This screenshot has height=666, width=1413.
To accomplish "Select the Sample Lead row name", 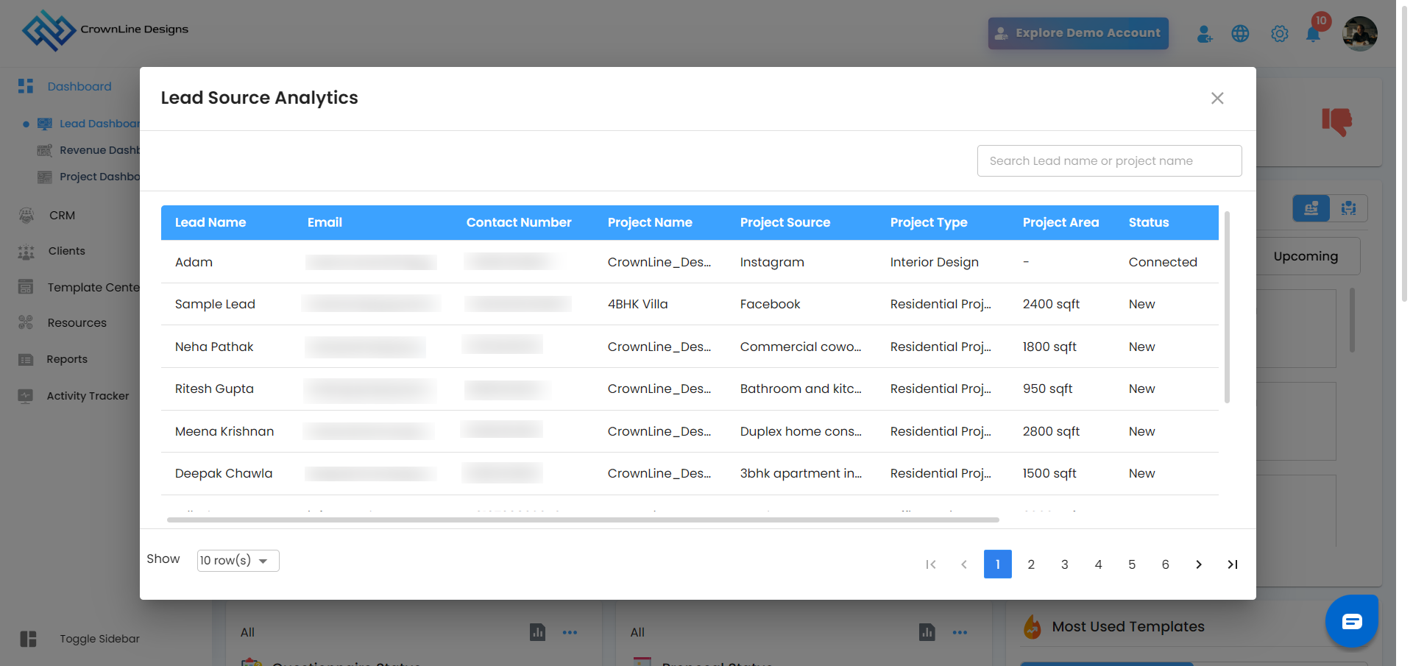I will [215, 304].
